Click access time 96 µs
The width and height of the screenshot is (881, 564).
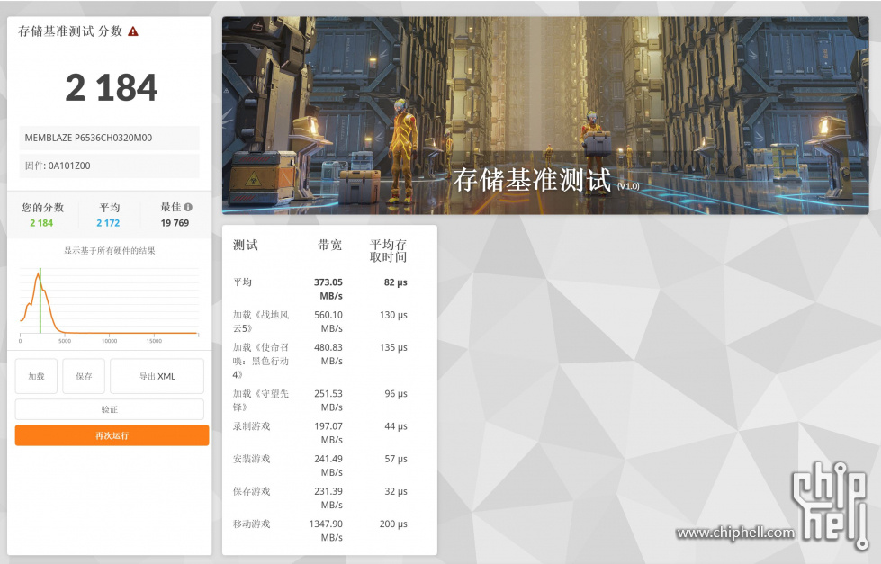[396, 393]
